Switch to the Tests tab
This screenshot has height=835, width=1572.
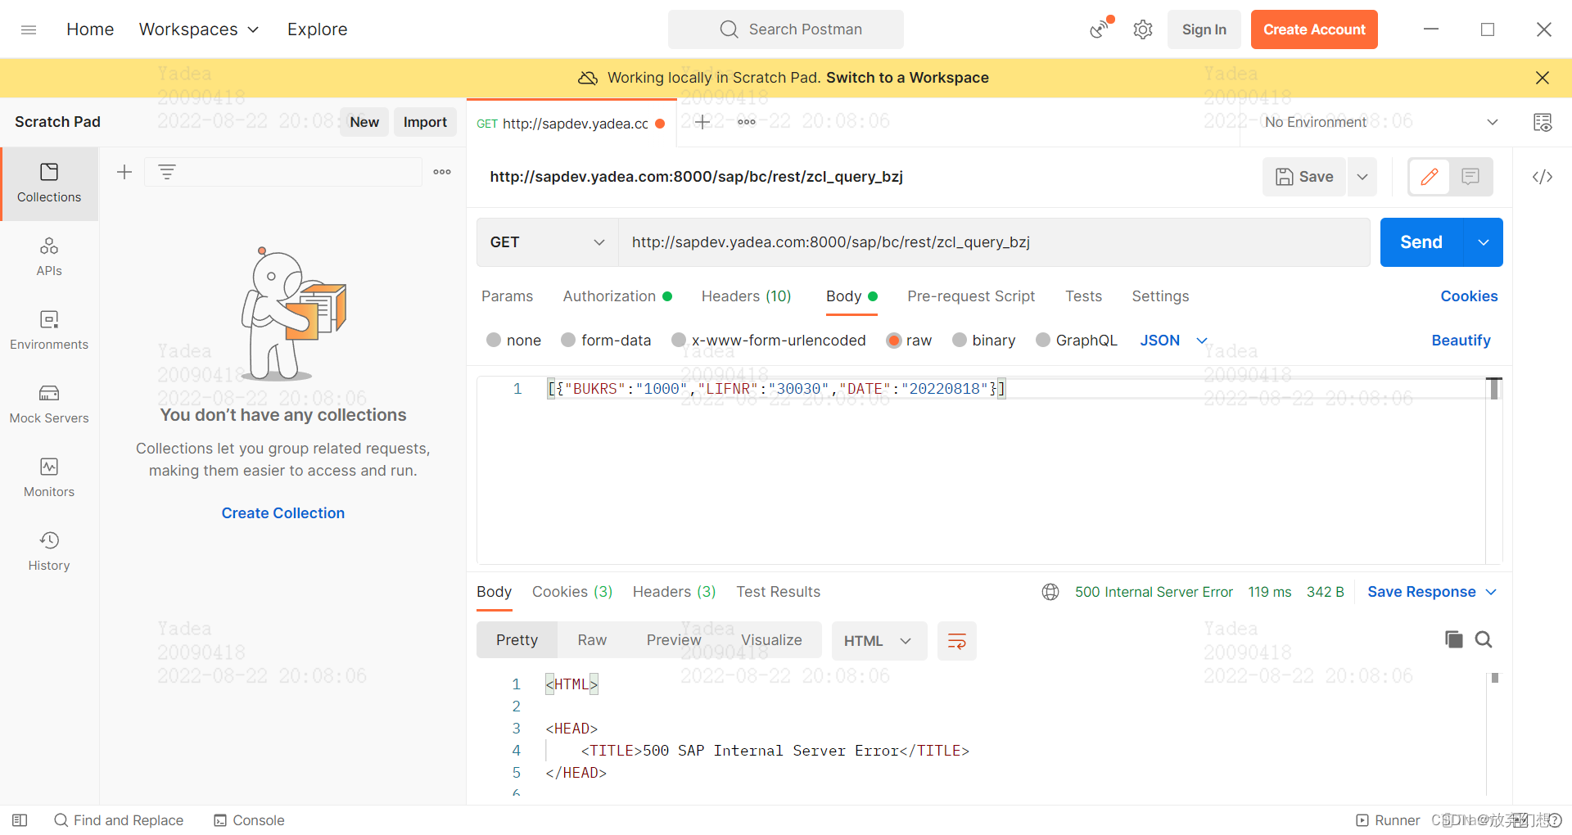click(x=1083, y=296)
